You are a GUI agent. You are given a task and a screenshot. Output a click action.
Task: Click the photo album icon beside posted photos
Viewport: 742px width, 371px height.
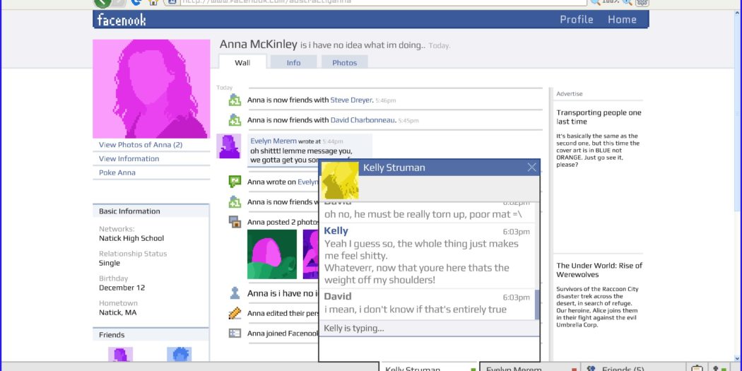pos(235,222)
